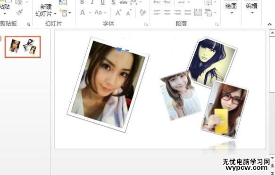The image size is (275, 175).
Task: Click the Convert to SmartArt icon
Action: (208, 13)
